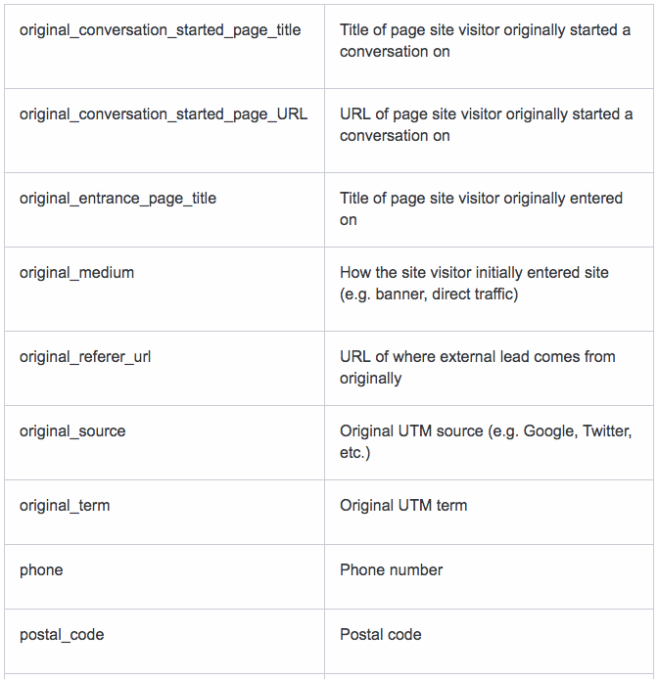Image resolution: width=658 pixels, height=679 pixels.
Task: Select the original_entrance_page_title attribute text
Action: pyautogui.click(x=117, y=199)
